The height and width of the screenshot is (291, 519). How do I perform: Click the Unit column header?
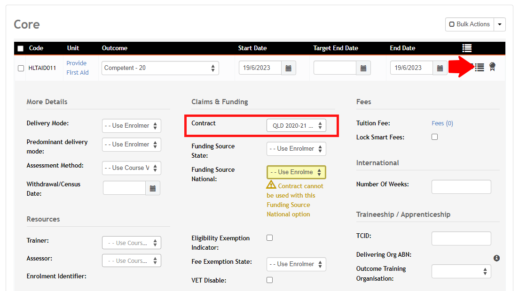(x=73, y=48)
